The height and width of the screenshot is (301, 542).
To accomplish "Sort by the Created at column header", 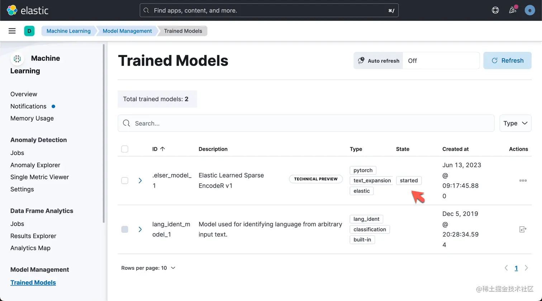I will coord(455,149).
